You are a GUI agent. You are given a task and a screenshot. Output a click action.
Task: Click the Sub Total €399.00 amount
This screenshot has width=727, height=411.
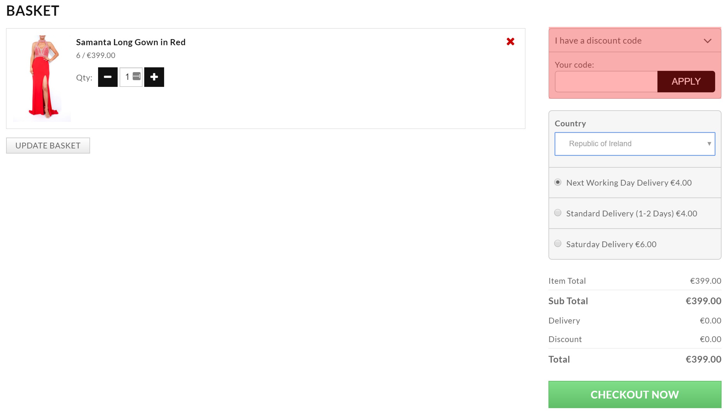coord(703,301)
